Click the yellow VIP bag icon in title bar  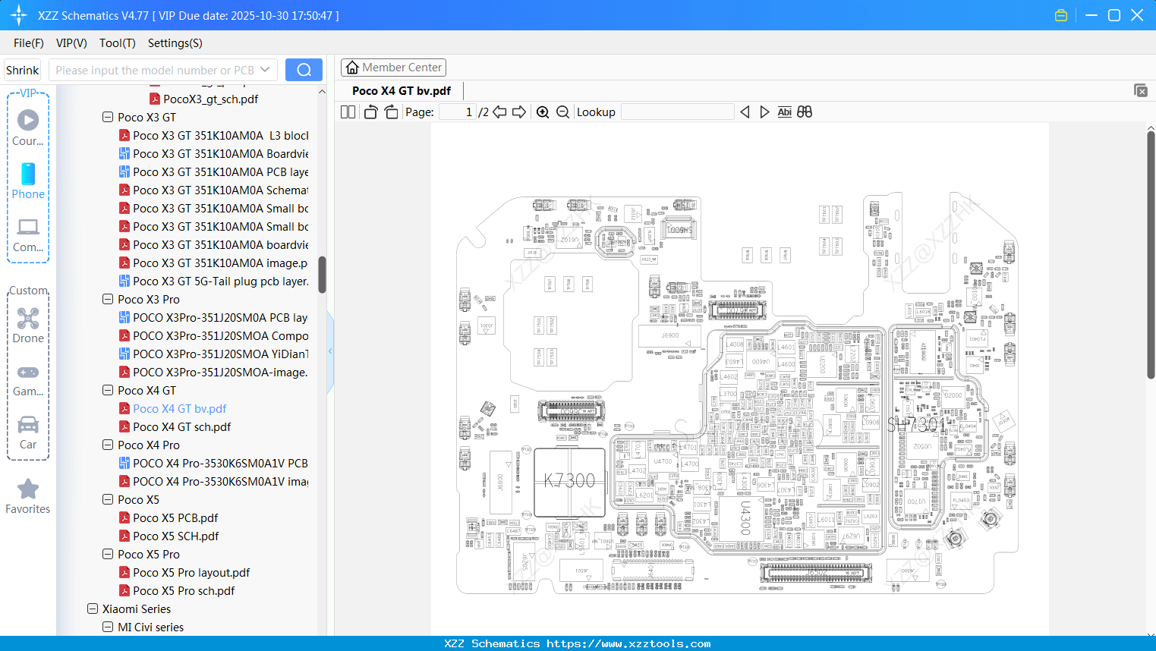click(x=1061, y=15)
